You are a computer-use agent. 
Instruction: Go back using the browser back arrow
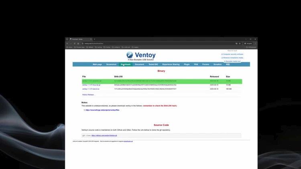pyautogui.click(x=67, y=44)
